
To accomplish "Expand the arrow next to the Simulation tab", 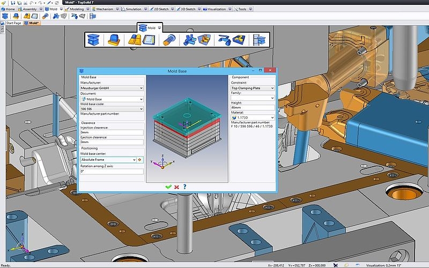I will coord(145,9).
